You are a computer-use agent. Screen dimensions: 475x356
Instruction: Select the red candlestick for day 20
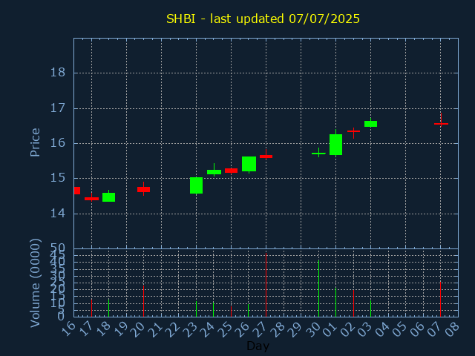tap(143, 189)
